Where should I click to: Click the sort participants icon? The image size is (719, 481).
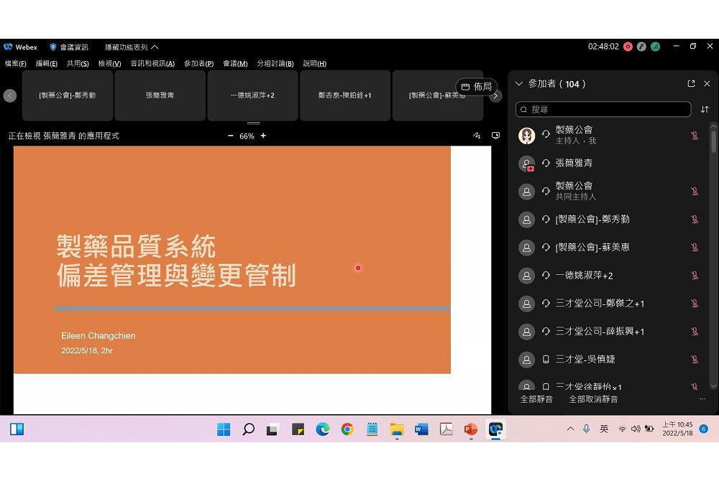(705, 109)
